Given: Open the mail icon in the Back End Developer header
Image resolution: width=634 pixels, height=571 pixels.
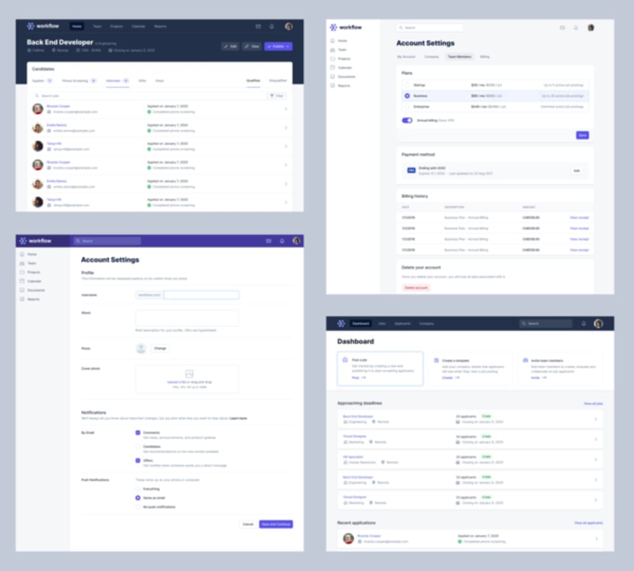Looking at the screenshot, I should pyautogui.click(x=258, y=27).
